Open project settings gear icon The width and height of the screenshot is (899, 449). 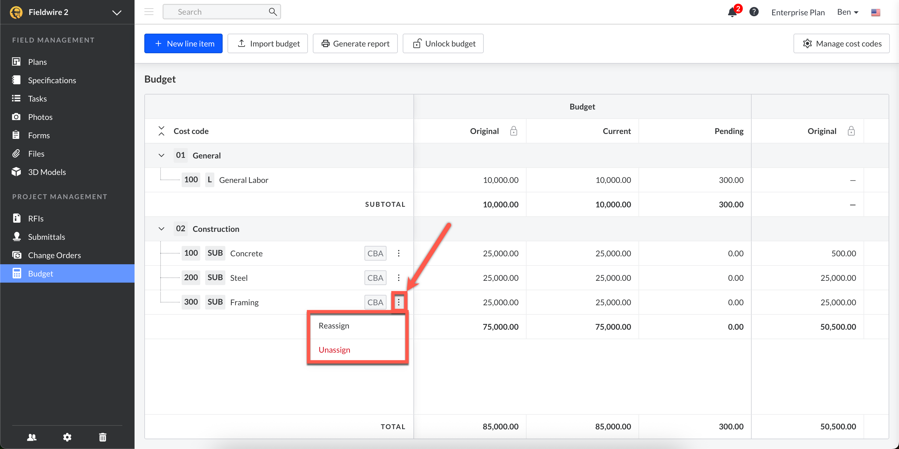tap(67, 437)
